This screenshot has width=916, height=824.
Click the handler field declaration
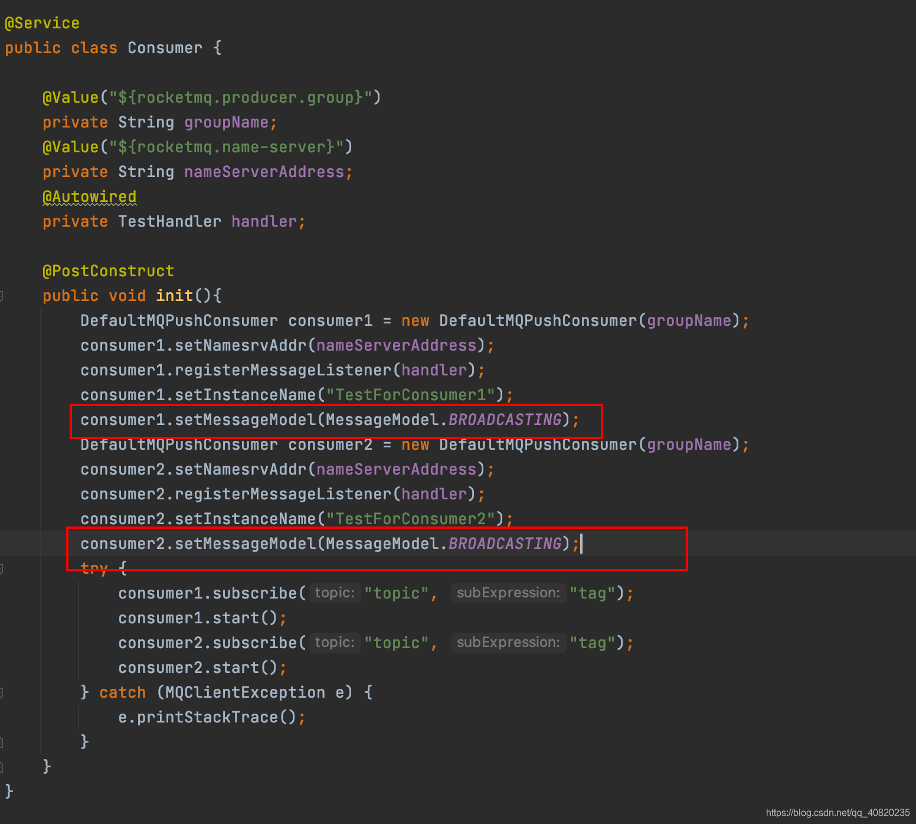pos(264,222)
